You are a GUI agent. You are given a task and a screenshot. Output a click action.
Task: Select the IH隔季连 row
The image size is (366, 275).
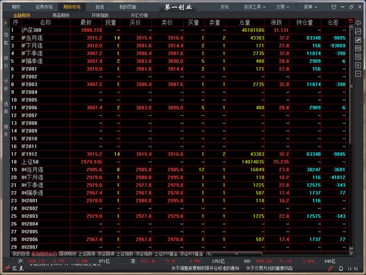pyautogui.click(x=179, y=193)
